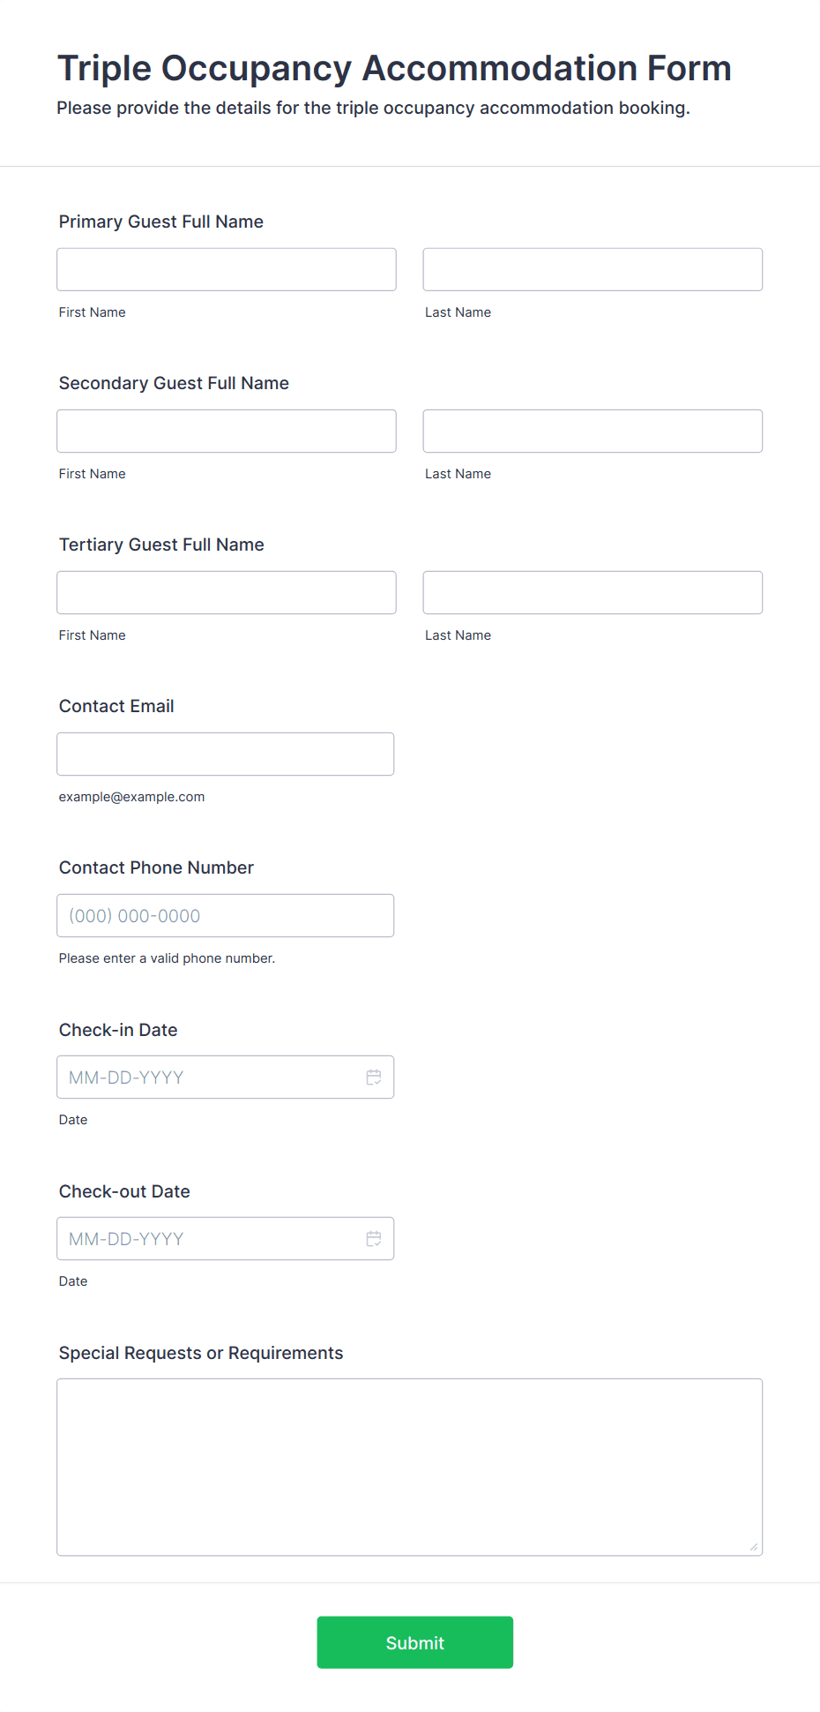Click the Triple Occupancy Accommodation Form heading

(395, 68)
